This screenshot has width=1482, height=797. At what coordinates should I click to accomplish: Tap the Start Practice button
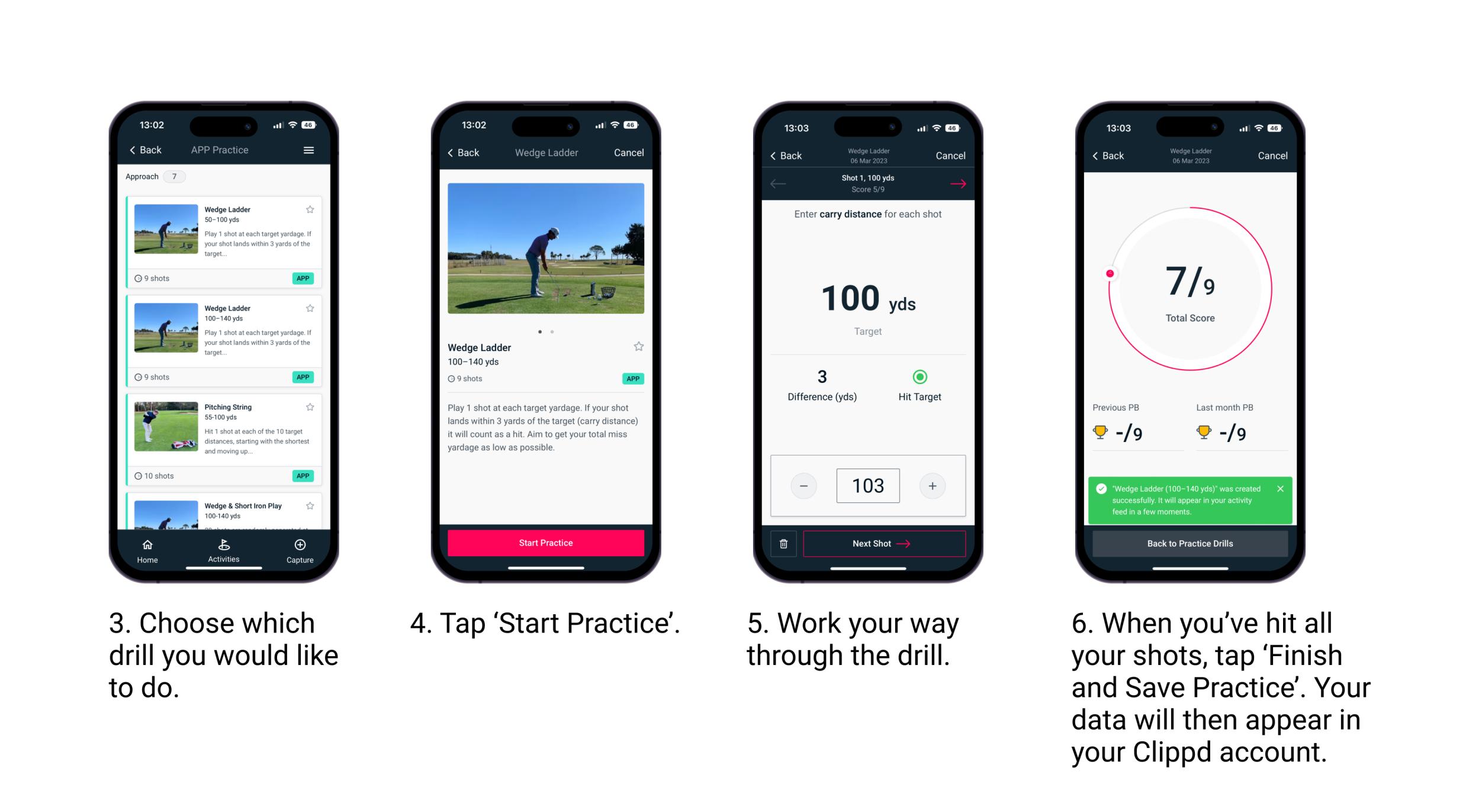(546, 543)
